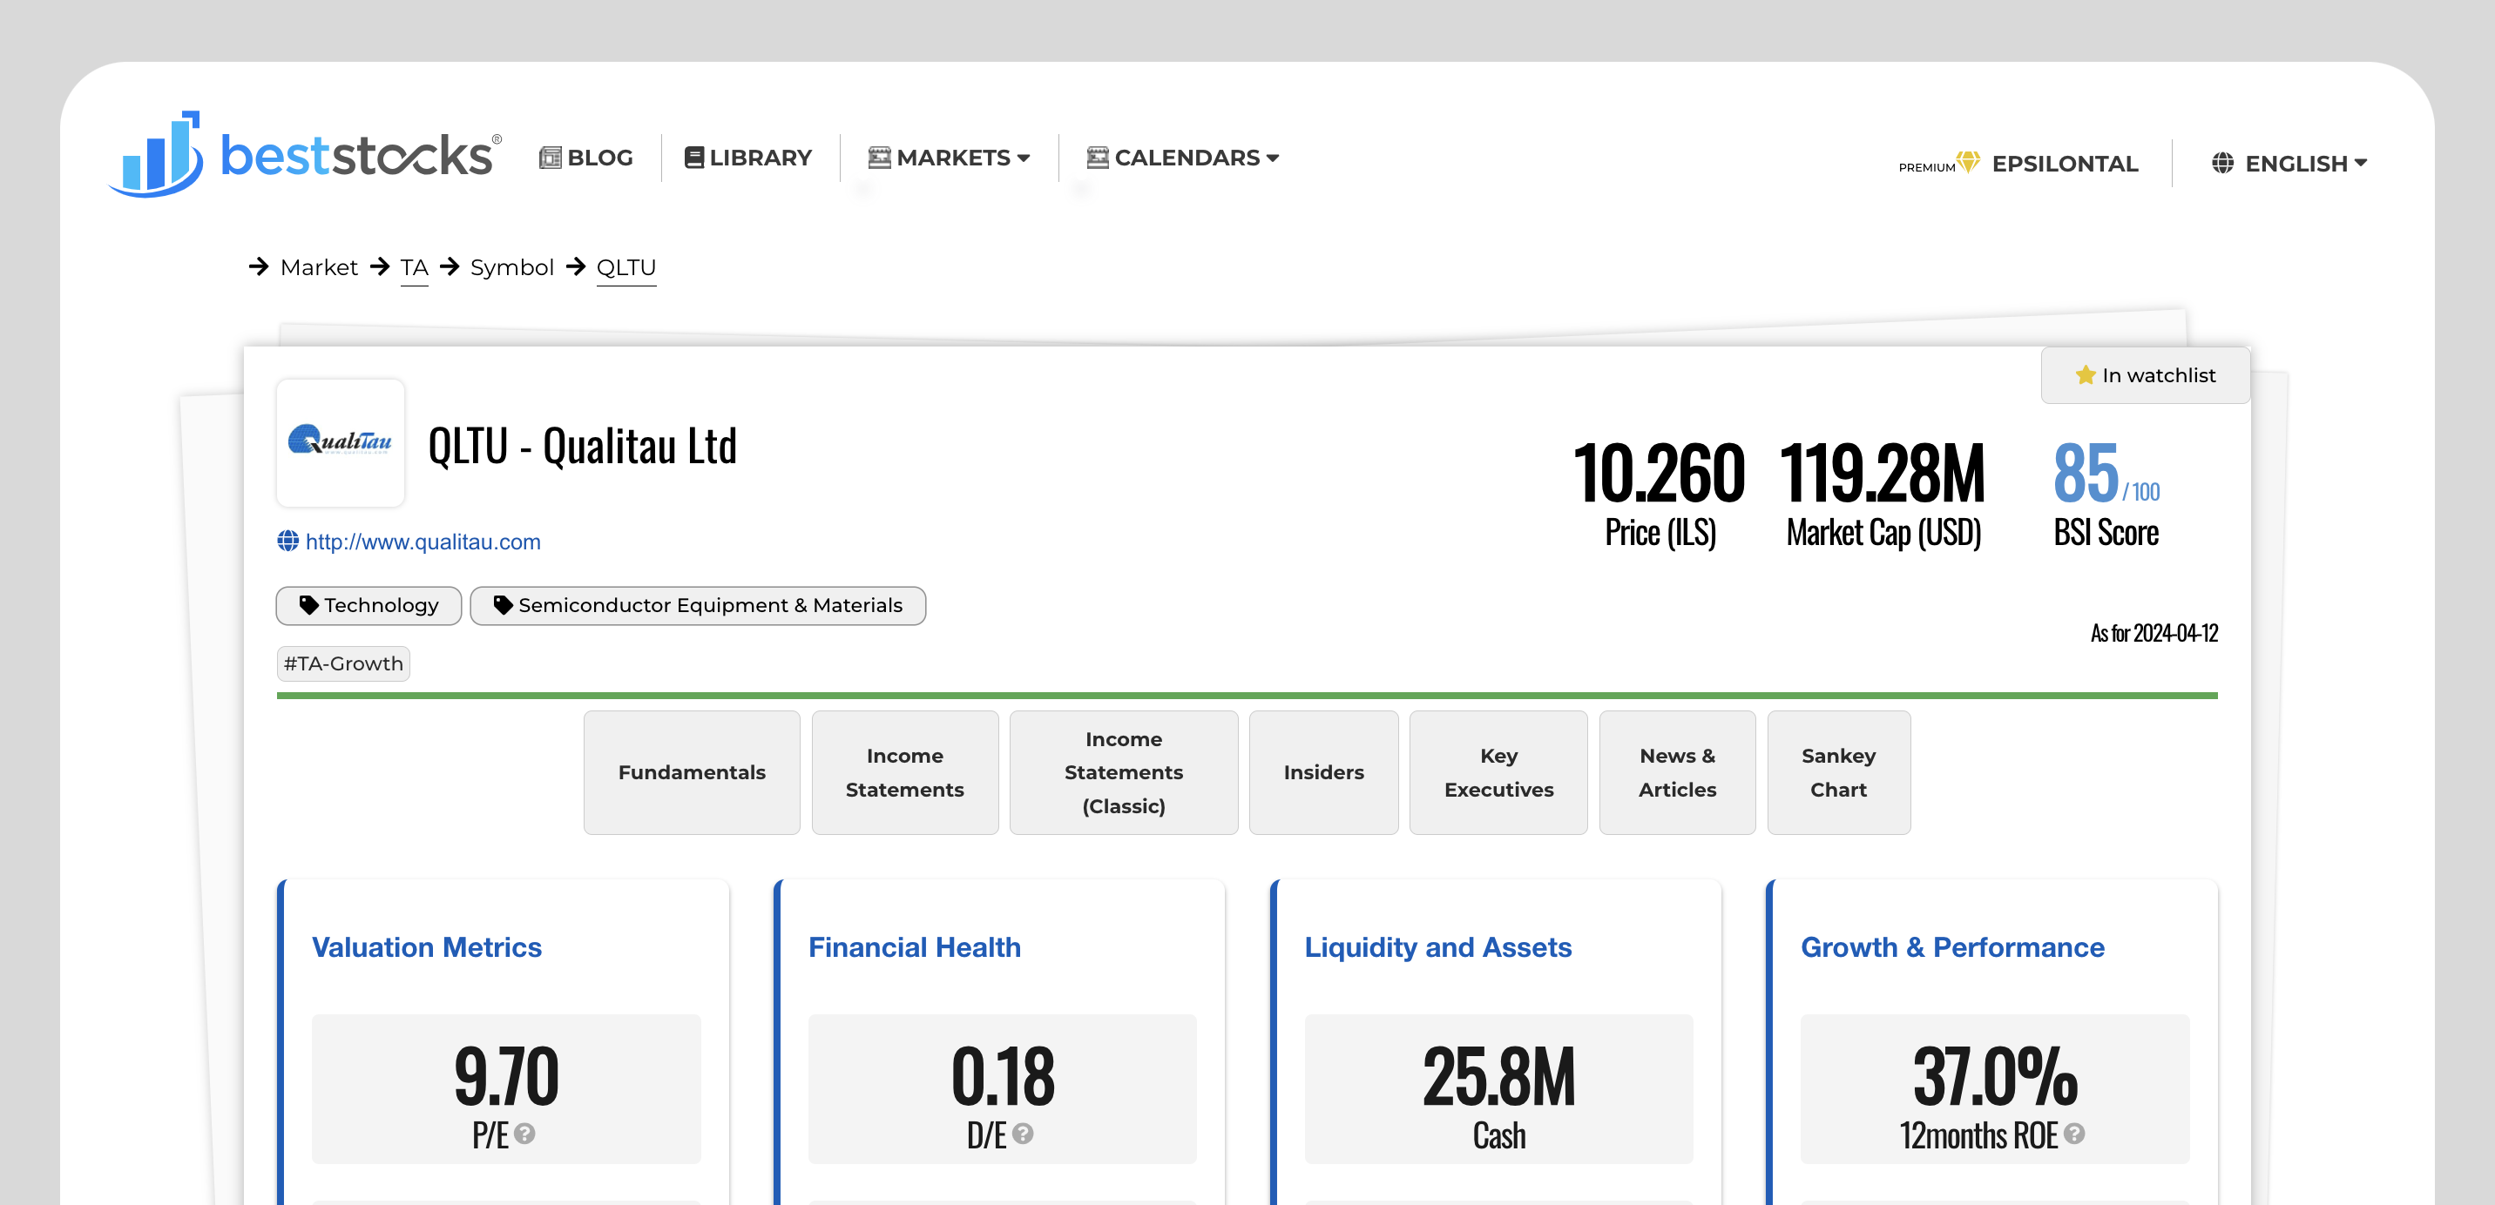Image resolution: width=2495 pixels, height=1205 pixels.
Task: Expand the Calendars dropdown menu
Action: coord(1183,158)
